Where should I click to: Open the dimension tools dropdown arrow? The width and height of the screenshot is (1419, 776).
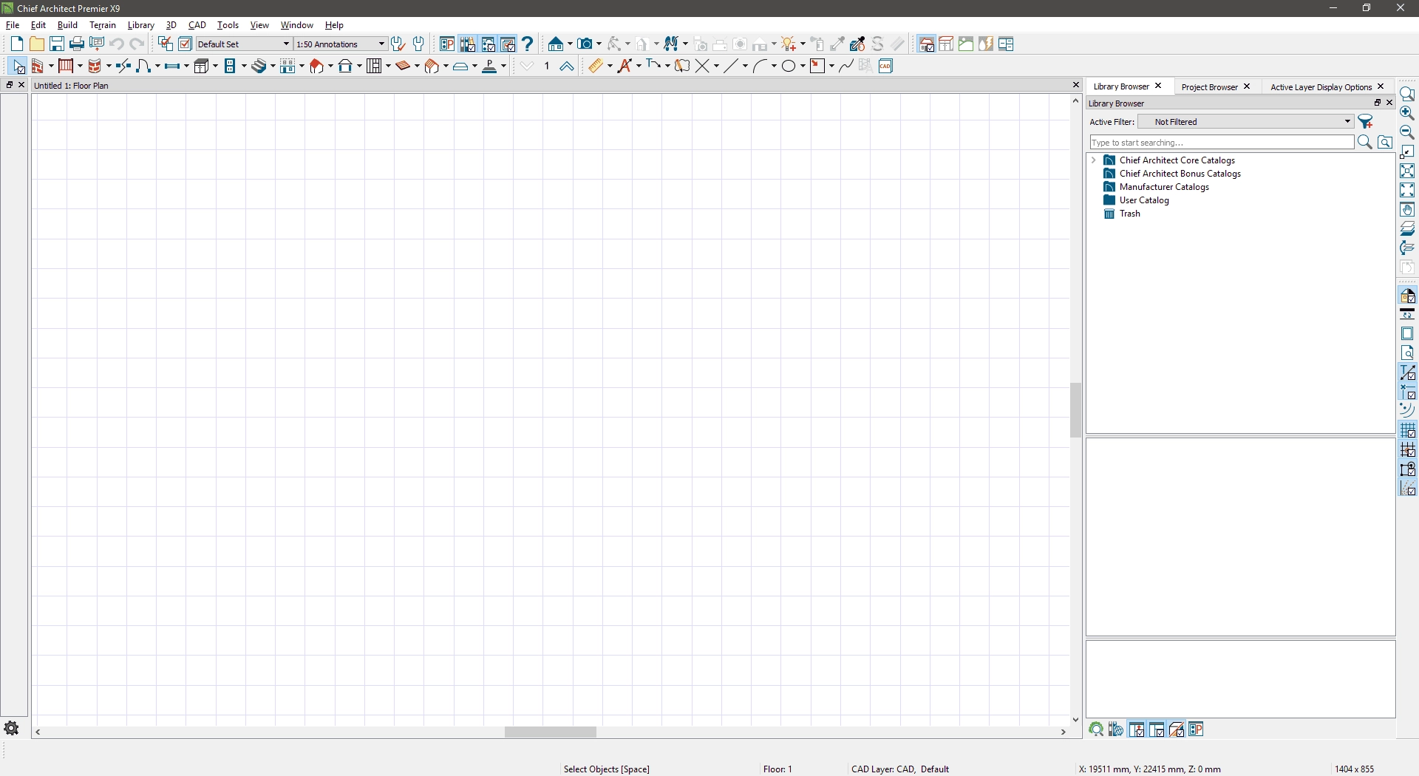coord(610,67)
